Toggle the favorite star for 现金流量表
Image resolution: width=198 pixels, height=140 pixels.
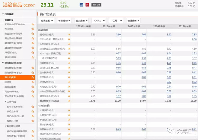coord(33,87)
